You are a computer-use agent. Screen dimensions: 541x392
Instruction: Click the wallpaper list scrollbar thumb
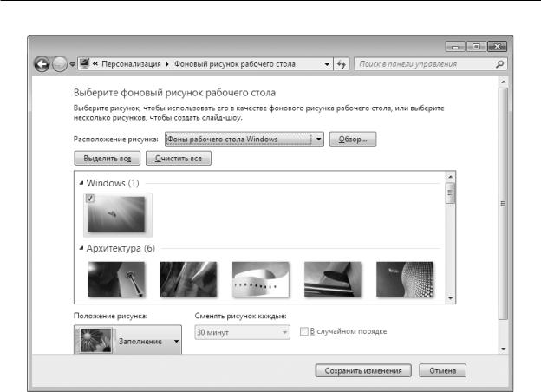(450, 193)
